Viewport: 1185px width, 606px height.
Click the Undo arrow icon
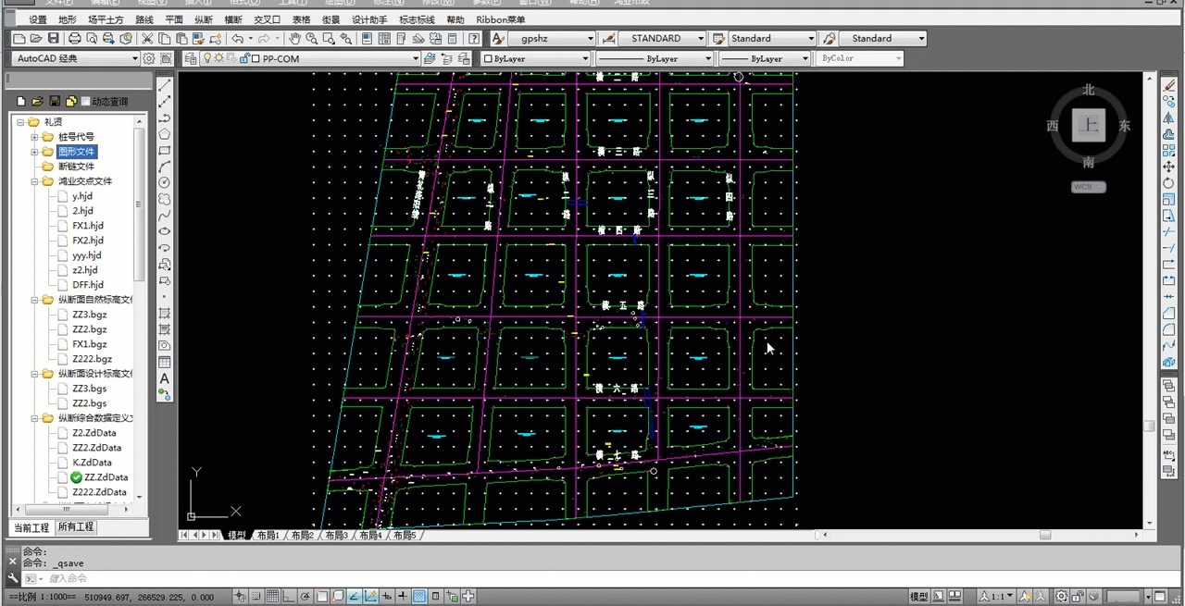238,38
